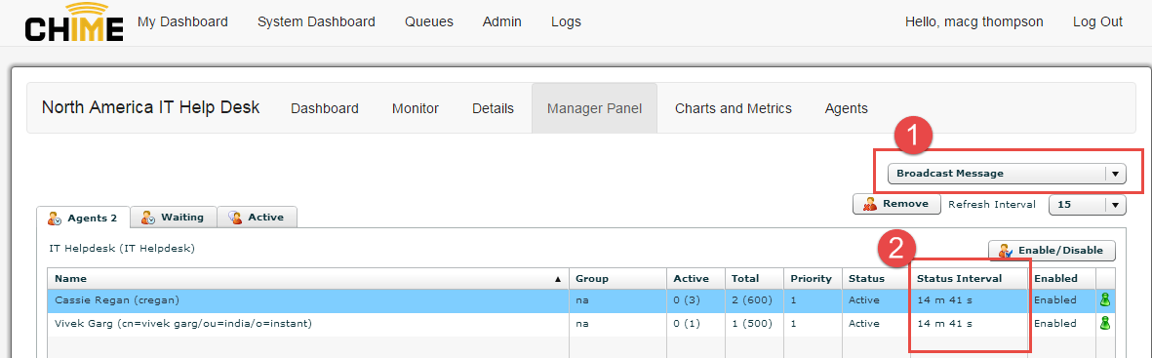Click Active value 0 (3)

pos(685,299)
